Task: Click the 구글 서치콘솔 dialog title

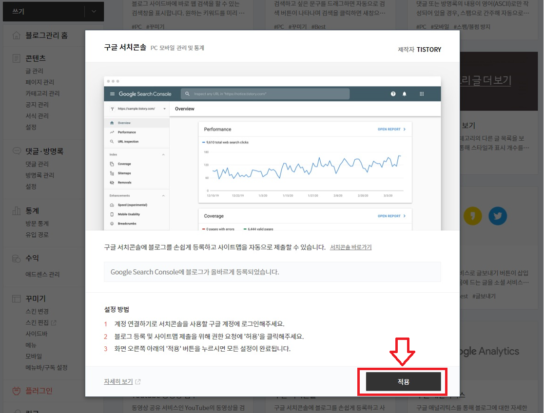Action: pyautogui.click(x=125, y=48)
